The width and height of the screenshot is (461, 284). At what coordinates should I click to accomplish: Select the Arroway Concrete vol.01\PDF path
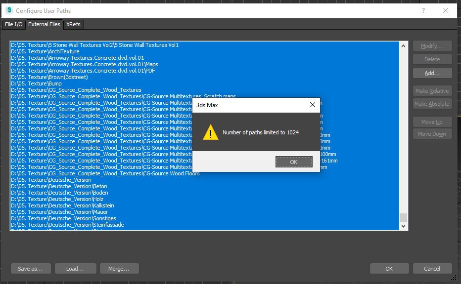tap(204, 71)
